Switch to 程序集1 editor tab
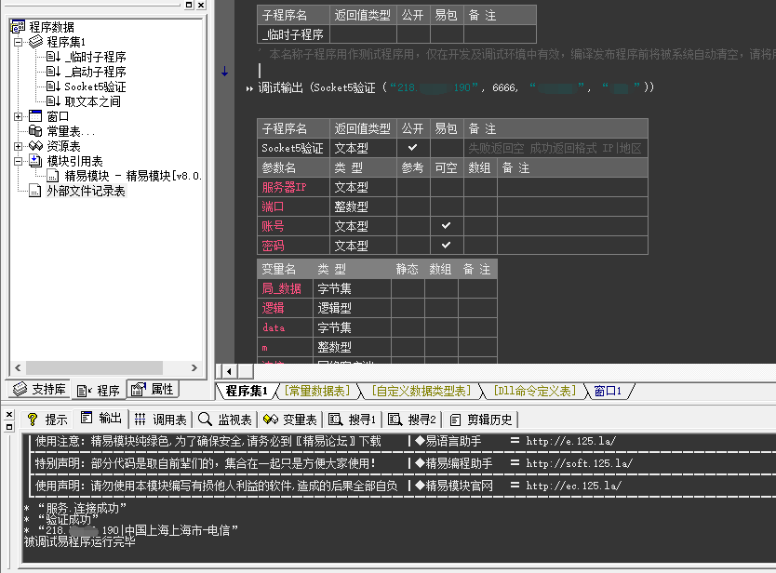 tap(247, 391)
